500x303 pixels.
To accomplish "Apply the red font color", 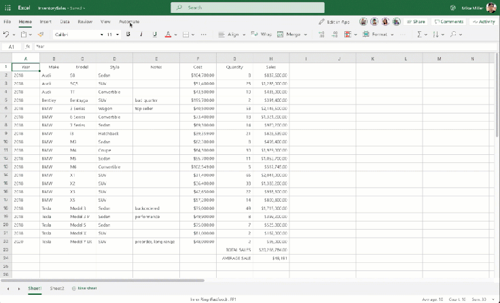I will click(x=168, y=34).
